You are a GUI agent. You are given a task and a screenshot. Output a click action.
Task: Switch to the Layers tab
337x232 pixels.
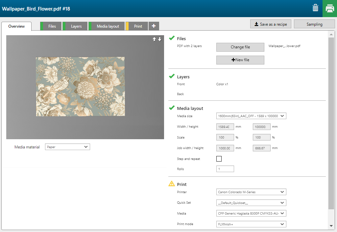click(x=76, y=26)
